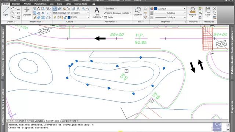Screen dimensions: 235x132
Task: Switch to the Vue ribbon tab
Action: [52, 4]
